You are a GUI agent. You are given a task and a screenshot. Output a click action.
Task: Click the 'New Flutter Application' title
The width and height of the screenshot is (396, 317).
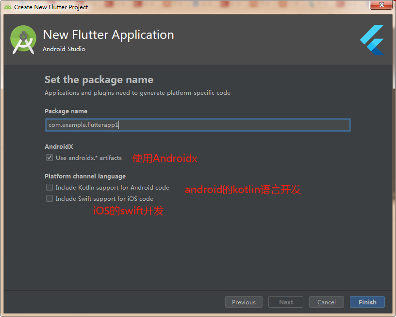109,35
